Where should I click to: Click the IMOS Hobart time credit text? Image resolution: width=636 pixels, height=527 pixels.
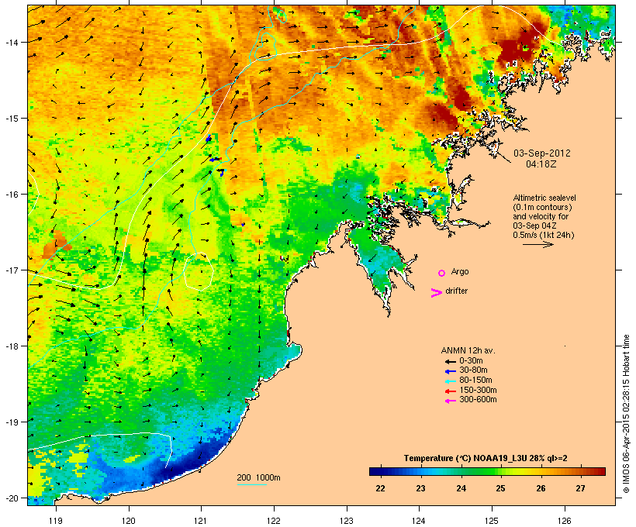coord(626,414)
